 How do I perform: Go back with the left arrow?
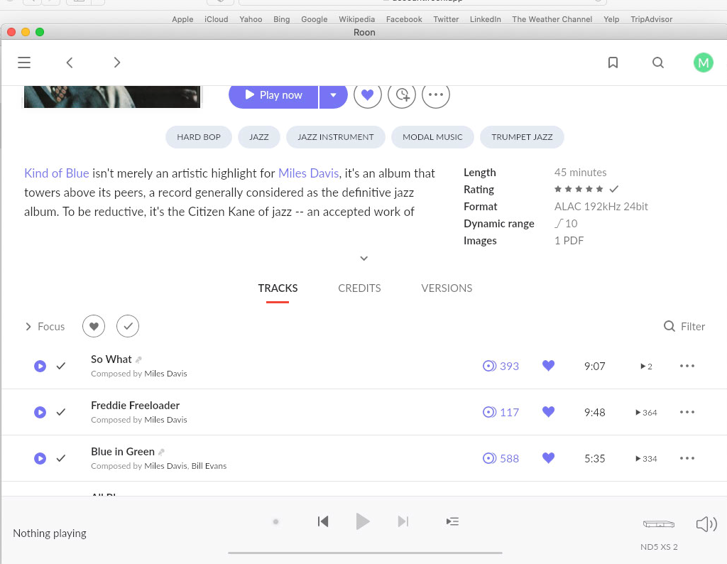70,62
